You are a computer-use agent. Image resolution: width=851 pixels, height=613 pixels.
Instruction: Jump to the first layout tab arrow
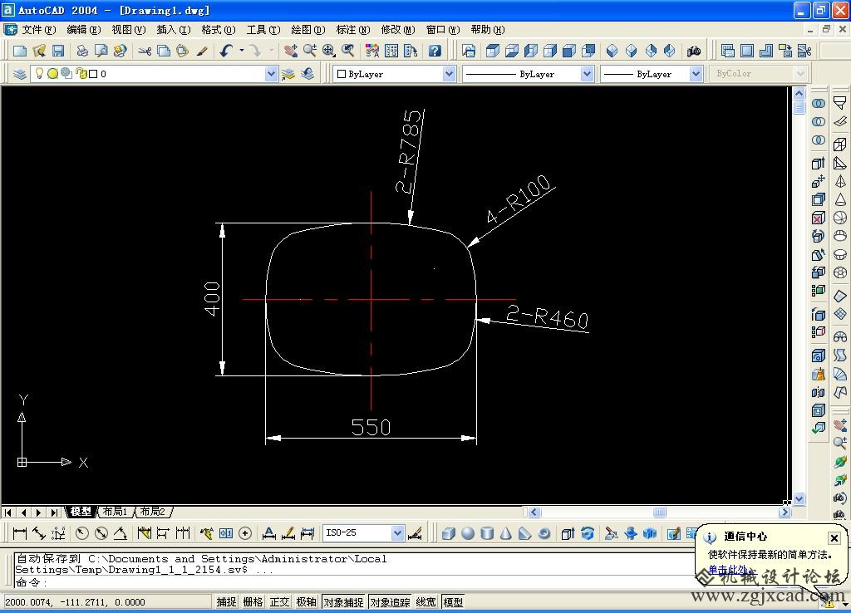(x=8, y=512)
